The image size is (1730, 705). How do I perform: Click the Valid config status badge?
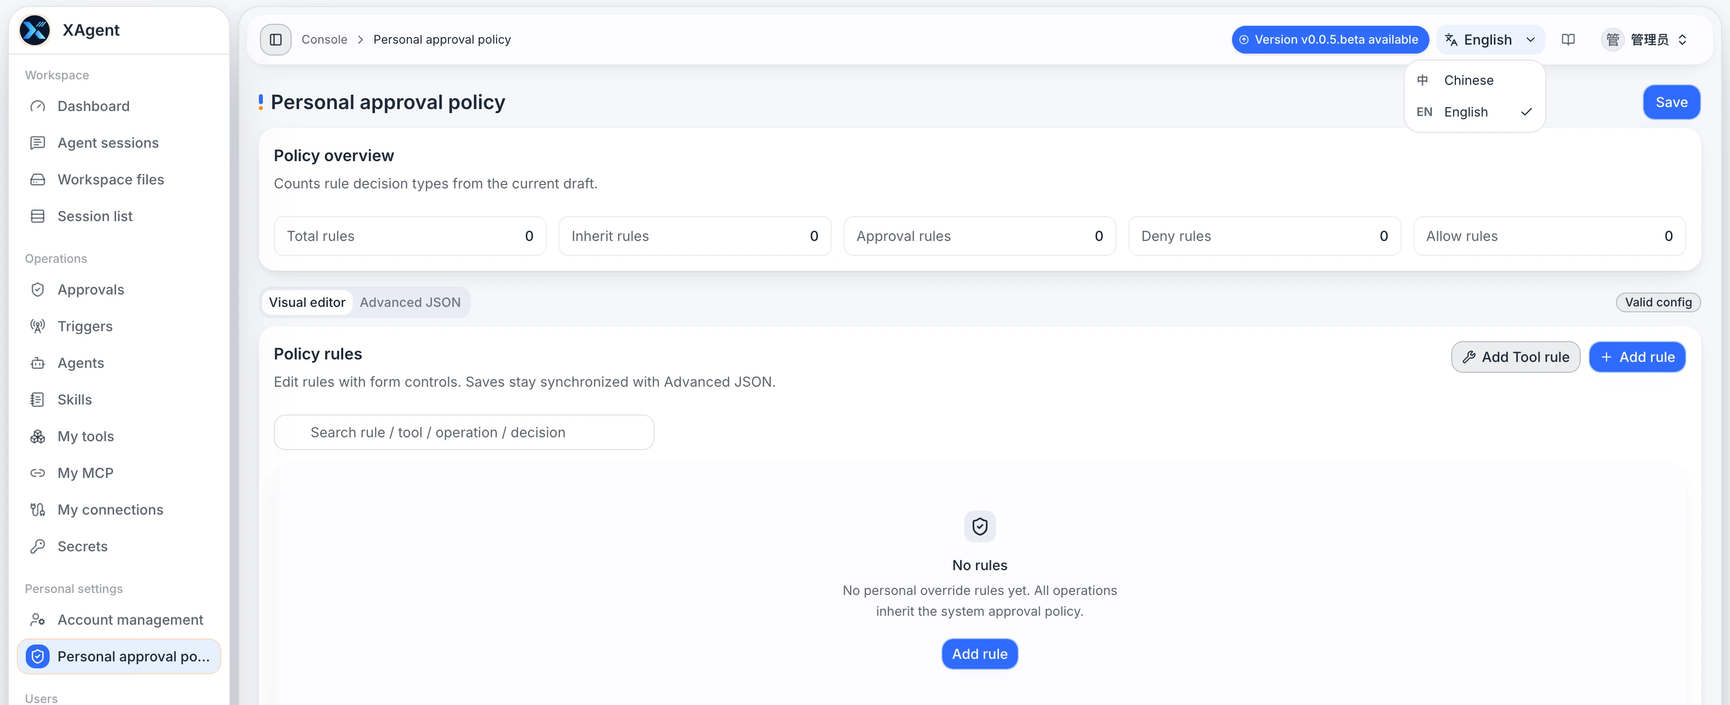[x=1658, y=302]
